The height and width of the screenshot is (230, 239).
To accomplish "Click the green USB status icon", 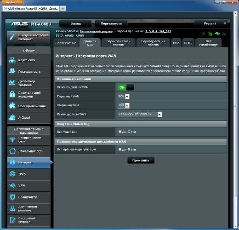I will coord(217,33).
